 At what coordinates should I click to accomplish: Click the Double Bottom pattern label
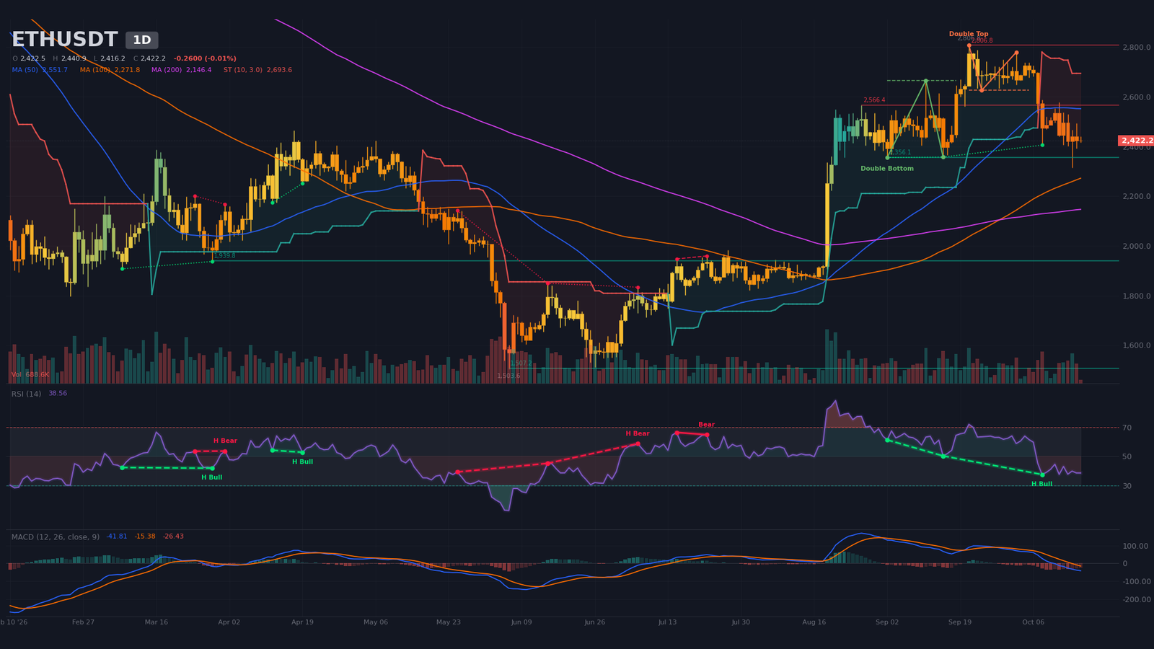coord(887,169)
